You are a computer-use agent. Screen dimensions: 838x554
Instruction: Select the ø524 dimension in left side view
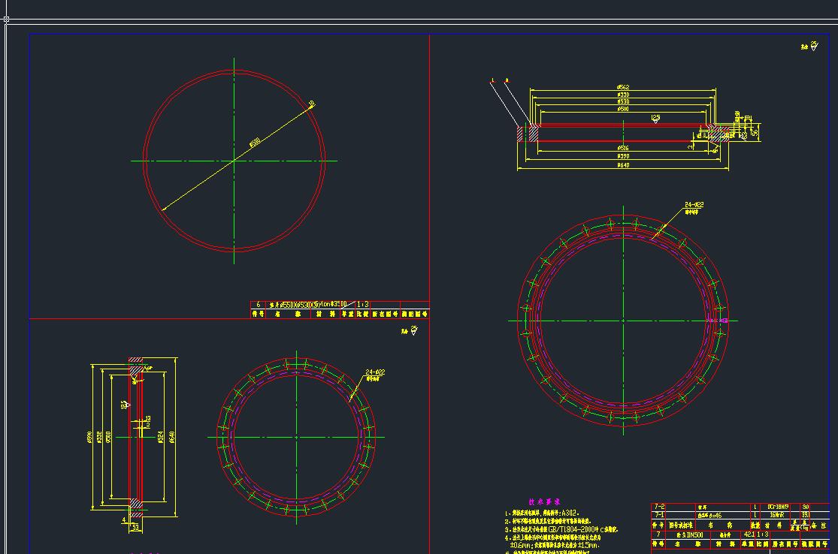click(161, 437)
